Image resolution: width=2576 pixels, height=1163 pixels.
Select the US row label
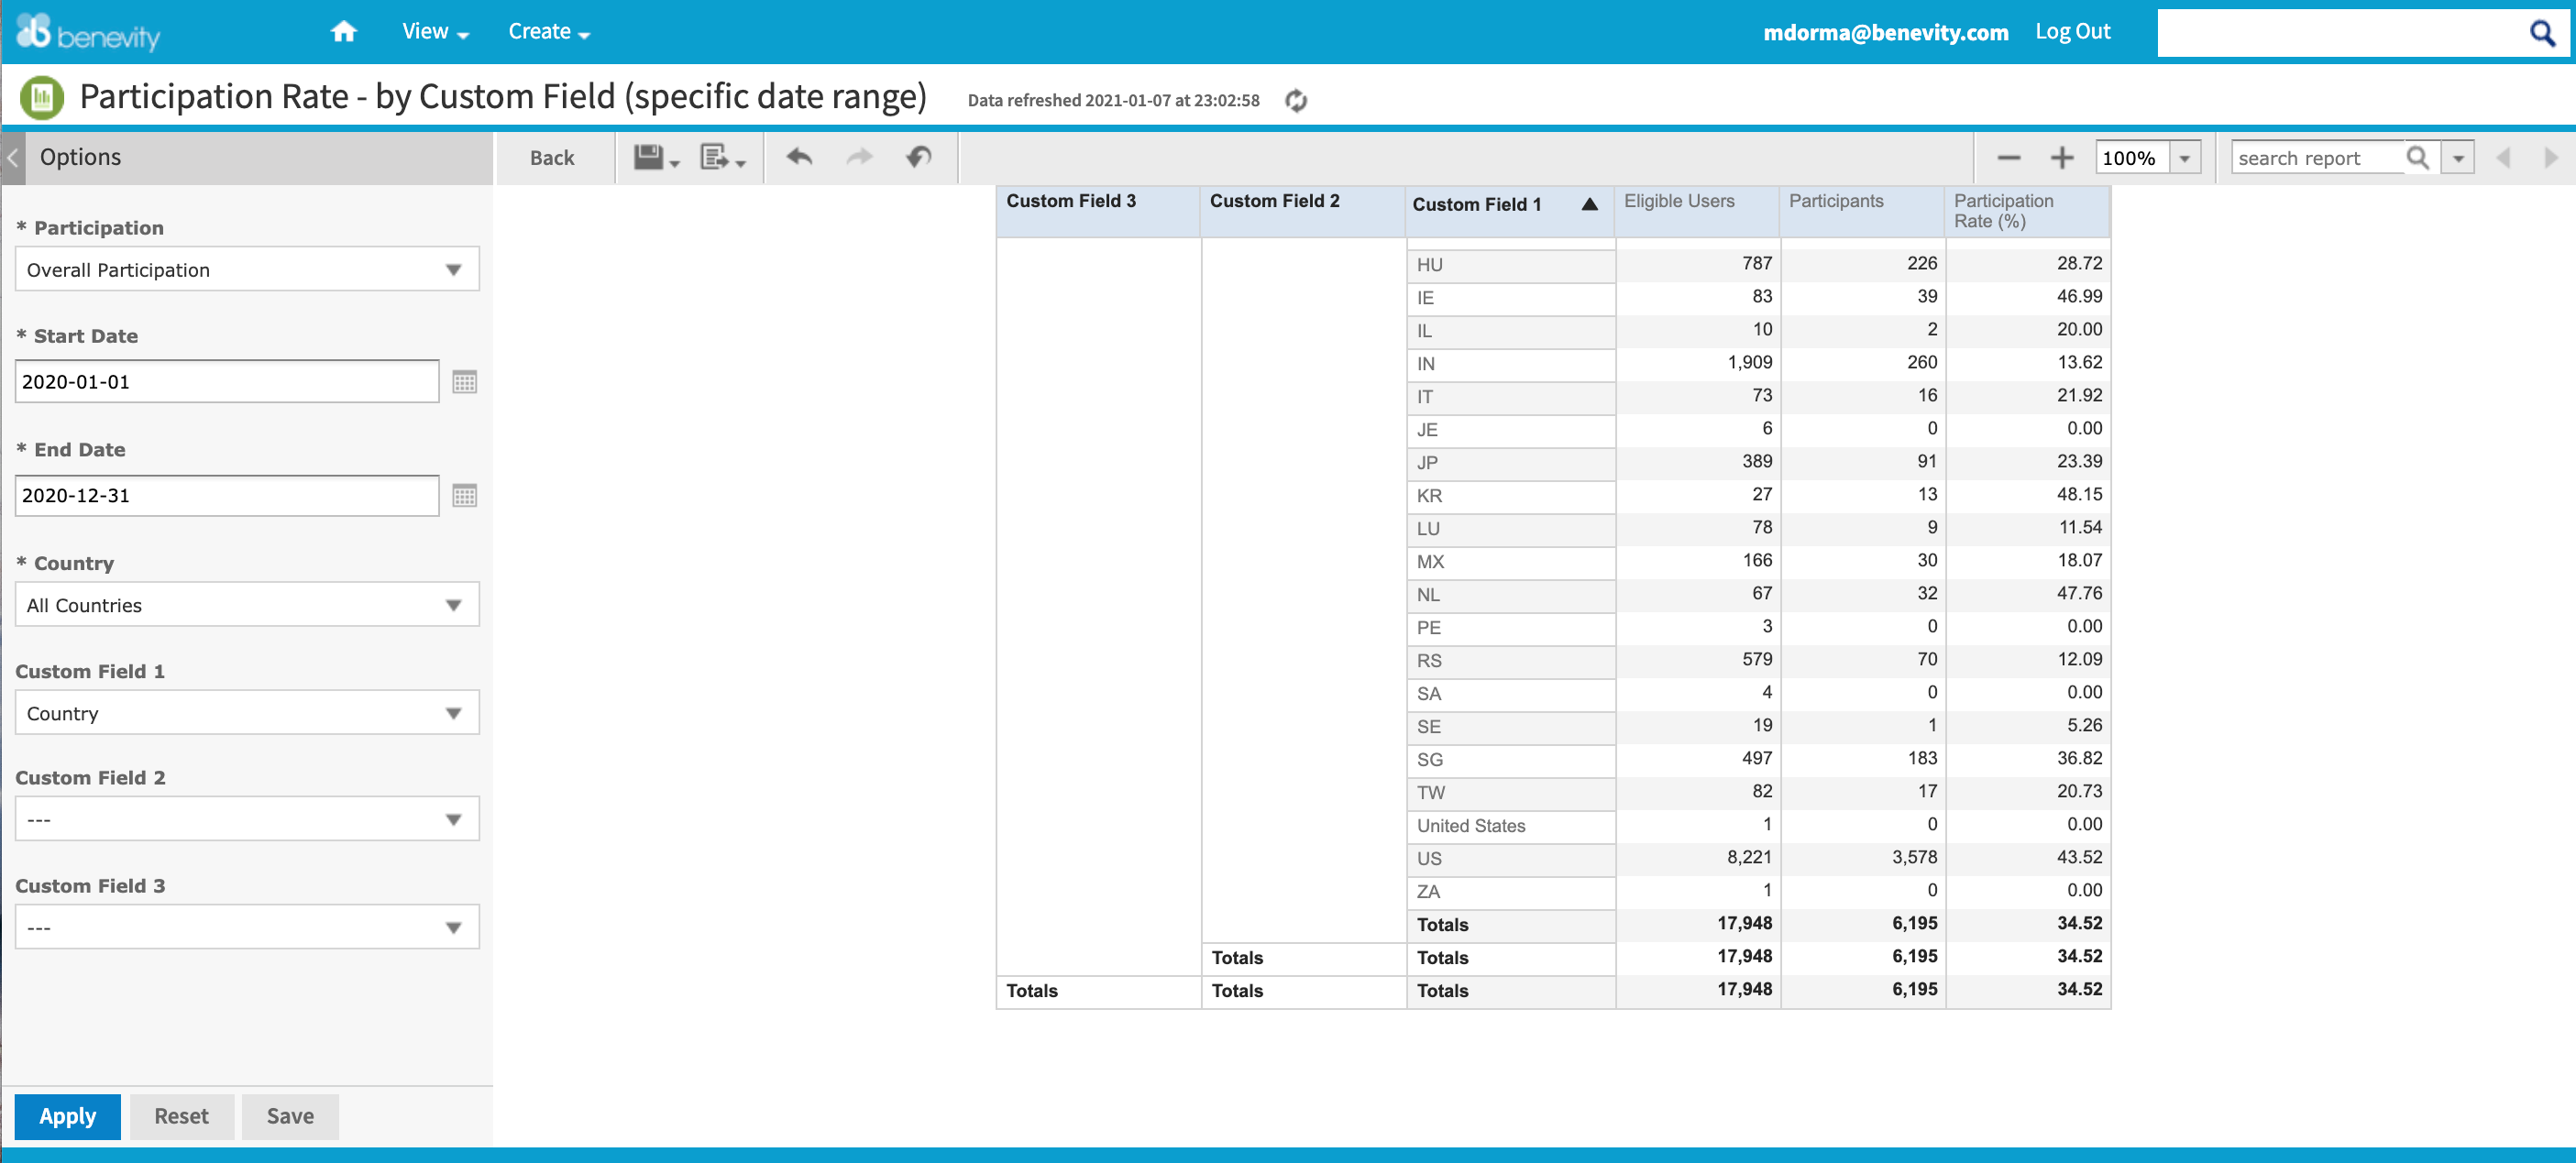tap(1510, 859)
